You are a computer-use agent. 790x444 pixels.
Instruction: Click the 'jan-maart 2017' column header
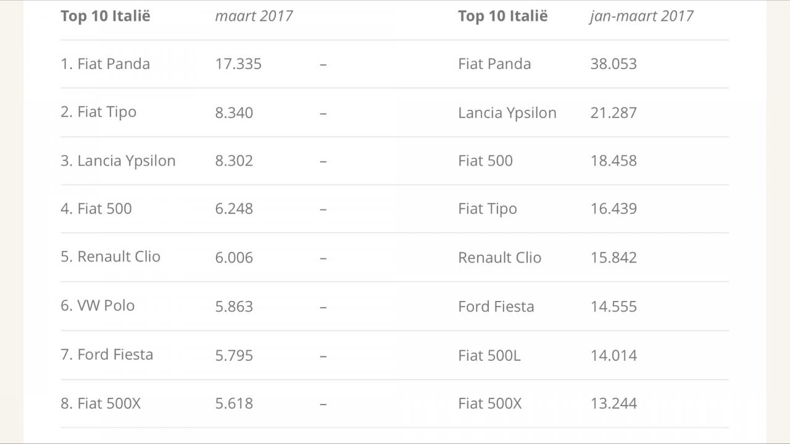click(x=642, y=16)
